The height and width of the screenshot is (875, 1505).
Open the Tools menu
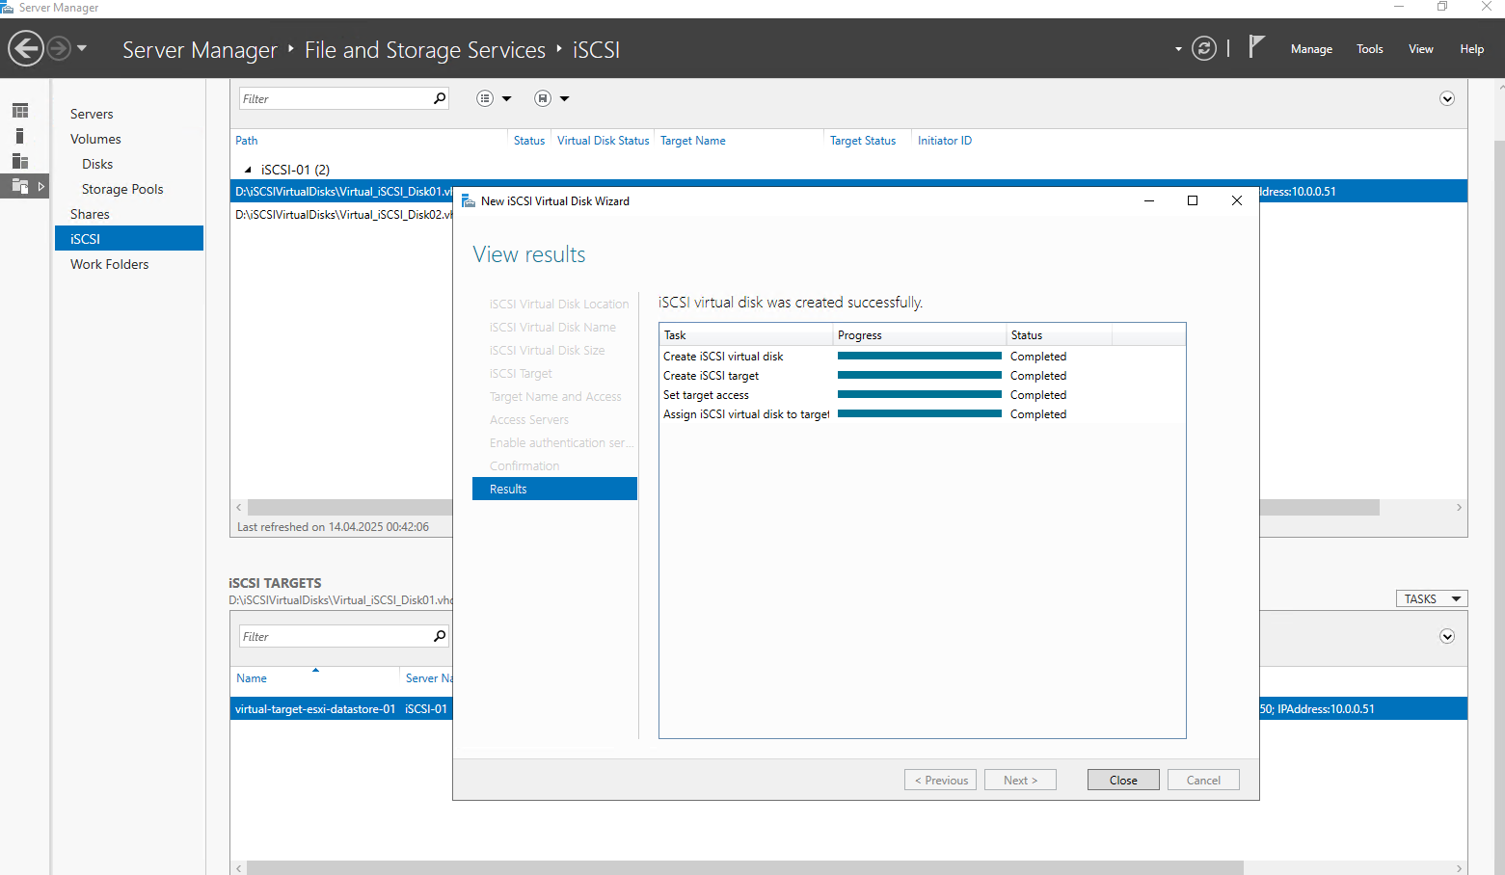(1369, 49)
